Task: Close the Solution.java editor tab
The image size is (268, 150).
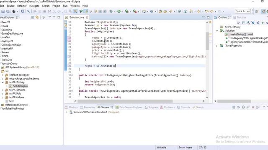Action: tap(87, 17)
